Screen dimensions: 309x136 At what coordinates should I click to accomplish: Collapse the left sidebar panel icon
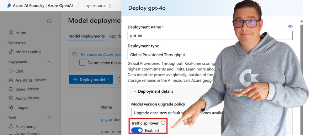click(50, 21)
